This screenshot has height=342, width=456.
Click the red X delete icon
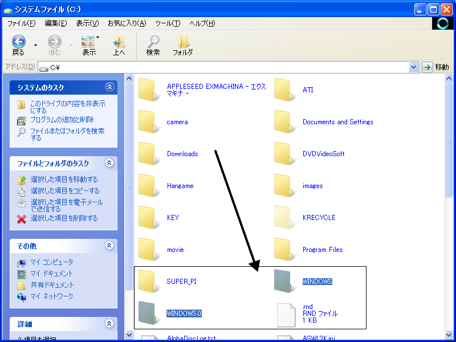pos(22,219)
